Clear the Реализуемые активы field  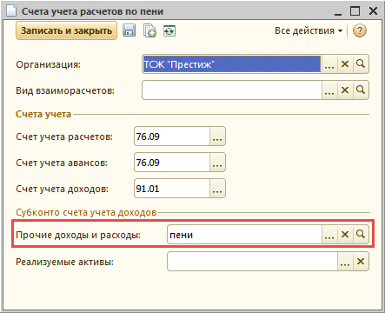361,262
